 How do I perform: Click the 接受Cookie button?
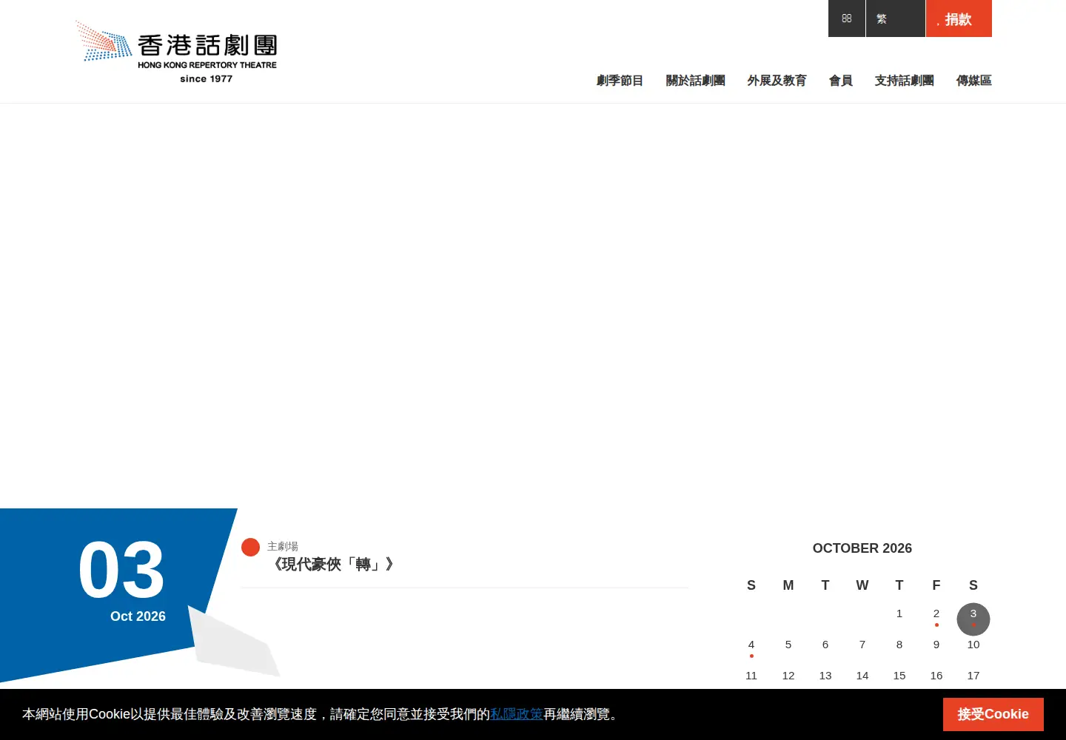993,714
